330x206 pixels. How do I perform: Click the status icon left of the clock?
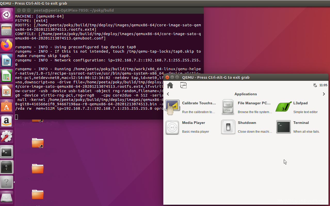pyautogui.click(x=315, y=85)
